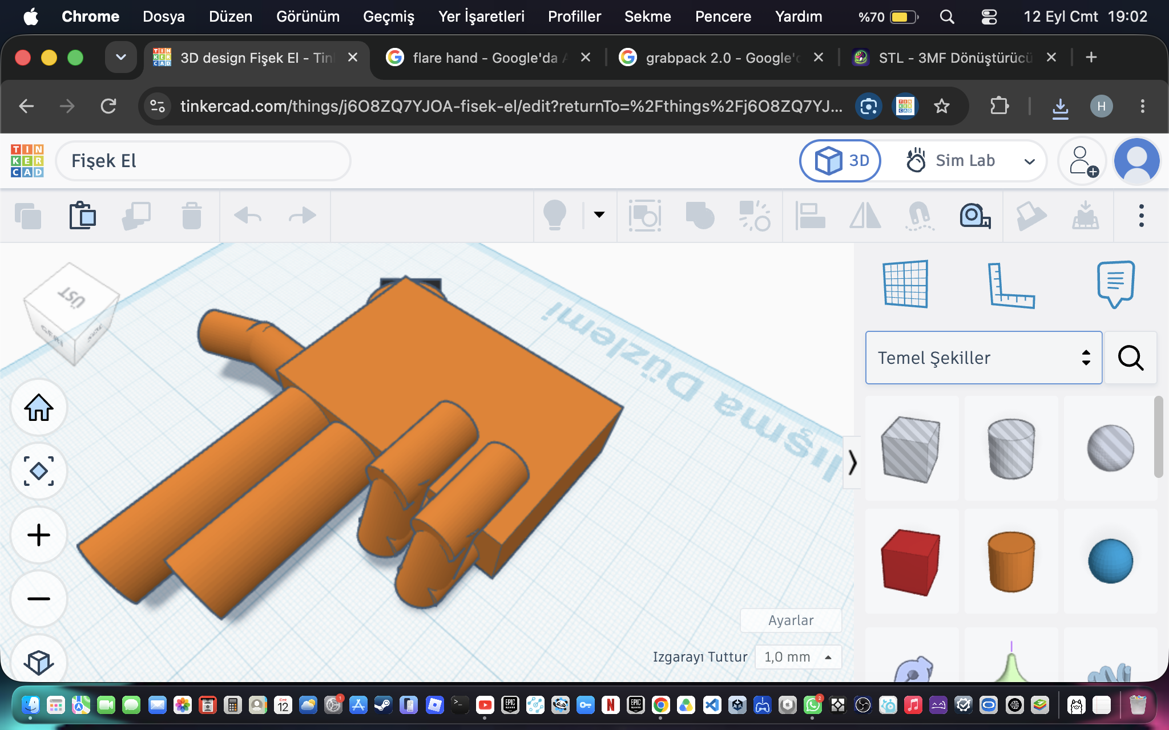Viewport: 1169px width, 730px height.
Task: Switch to the 3D design mode button
Action: pyautogui.click(x=841, y=161)
